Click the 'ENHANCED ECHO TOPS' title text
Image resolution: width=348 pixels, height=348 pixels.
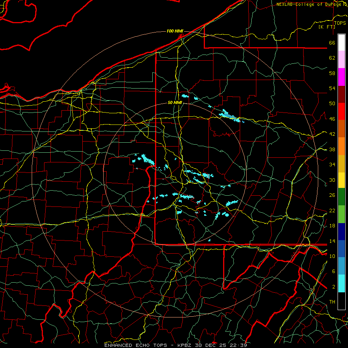point(136,345)
